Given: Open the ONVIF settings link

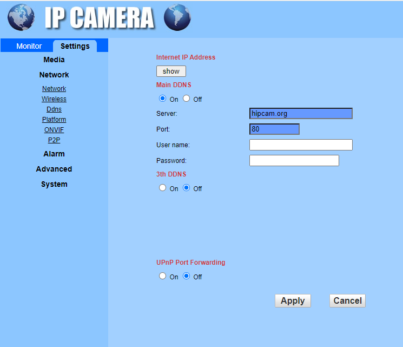Looking at the screenshot, I should click(x=54, y=129).
